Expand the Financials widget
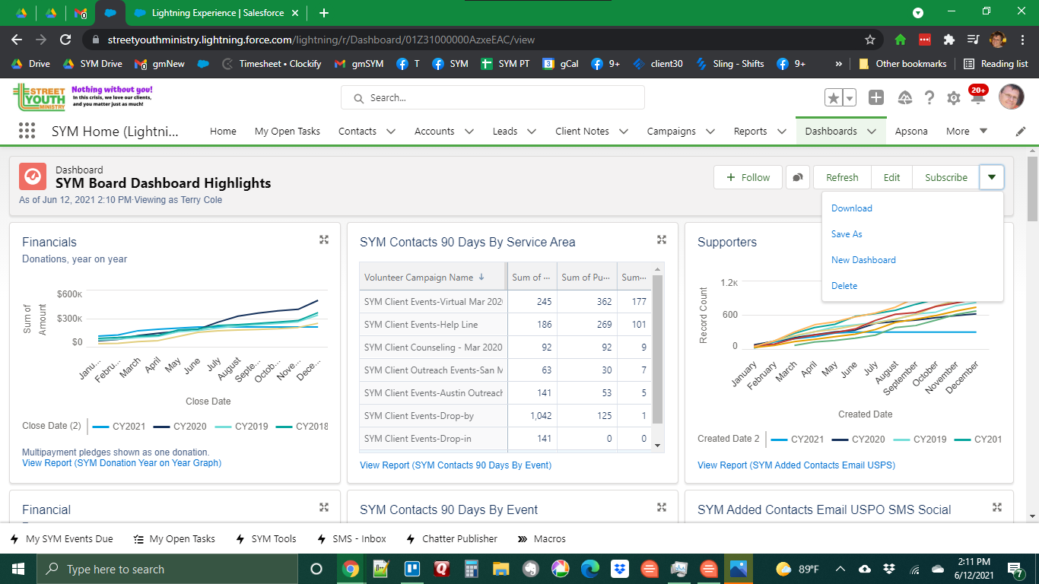 324,240
